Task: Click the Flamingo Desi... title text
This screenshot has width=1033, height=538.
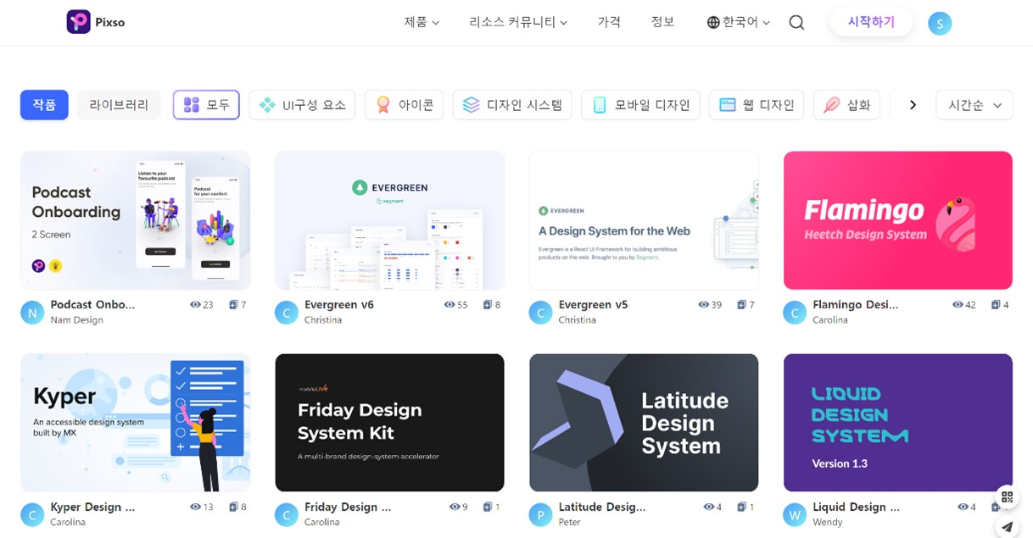Action: click(856, 304)
